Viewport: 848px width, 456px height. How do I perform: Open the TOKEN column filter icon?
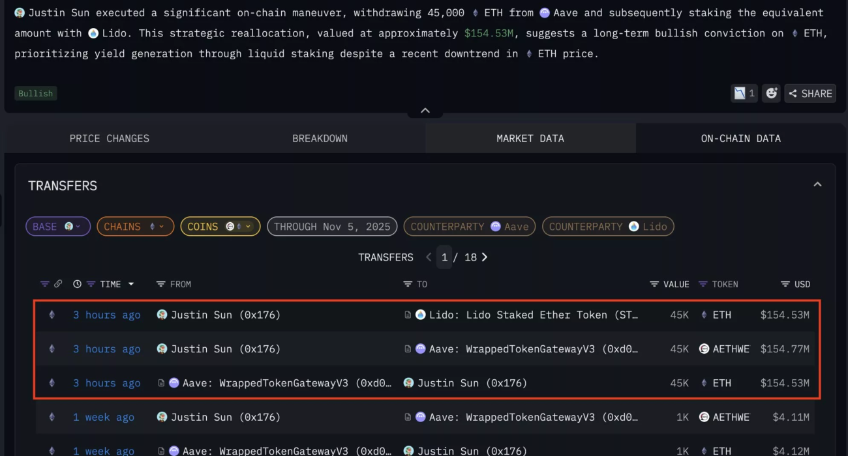[x=703, y=284]
